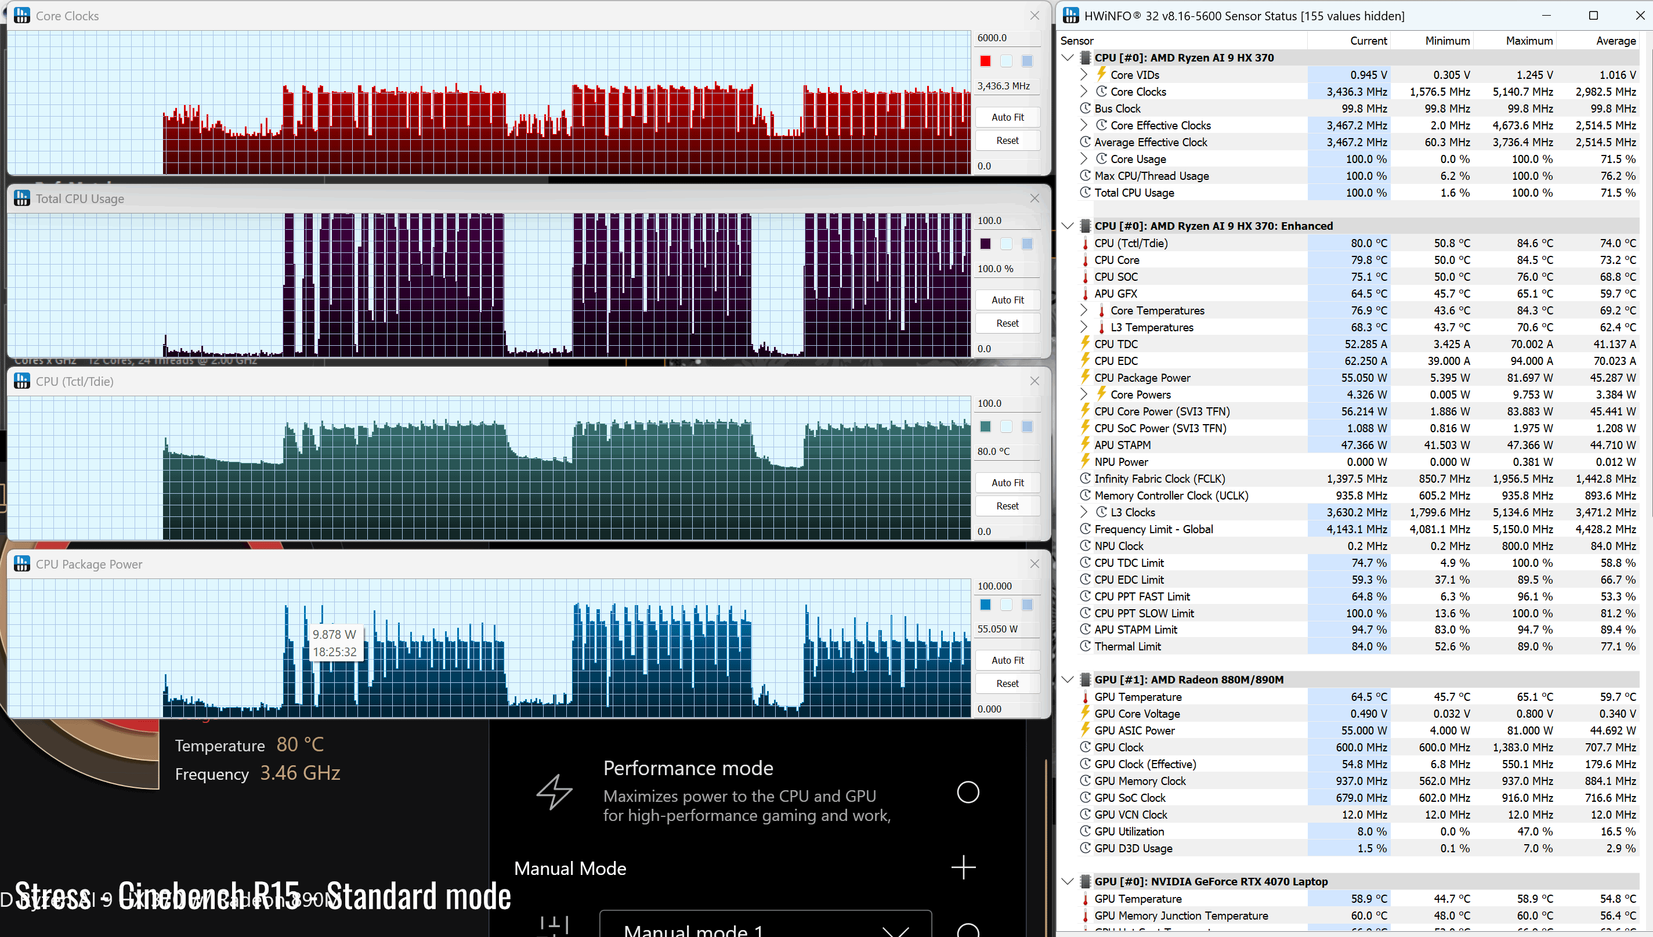Click the gauge icon beside CPU PPT SLOW Limit
This screenshot has width=1653, height=937.
[1085, 613]
